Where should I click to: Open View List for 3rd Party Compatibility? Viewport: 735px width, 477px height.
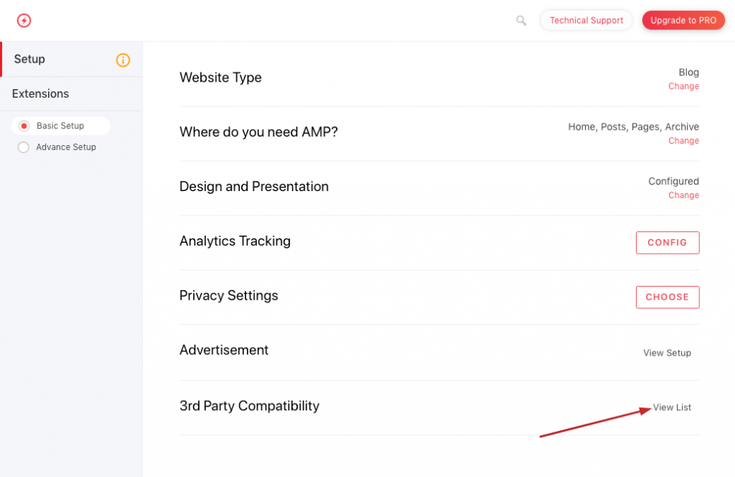coord(672,407)
